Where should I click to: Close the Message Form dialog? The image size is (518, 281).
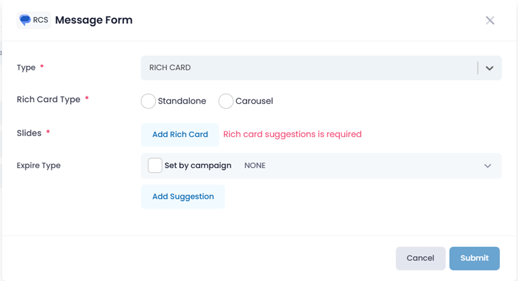coord(490,21)
